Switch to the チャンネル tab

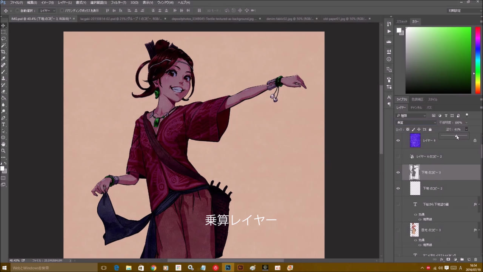pos(416,108)
